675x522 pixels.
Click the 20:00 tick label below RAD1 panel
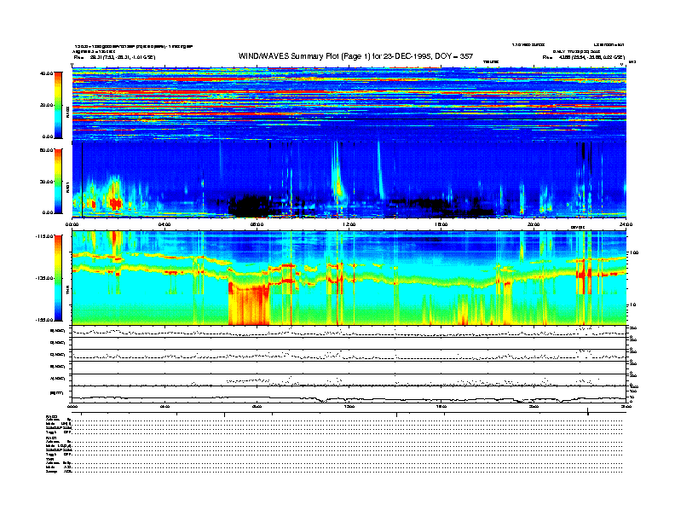(534, 224)
